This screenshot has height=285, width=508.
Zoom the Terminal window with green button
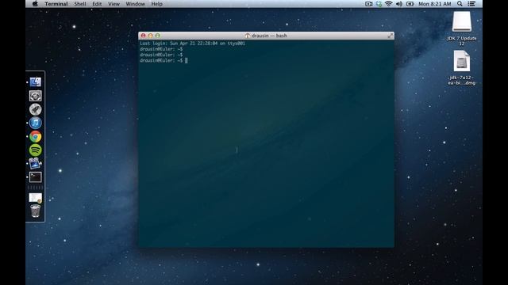click(157, 36)
